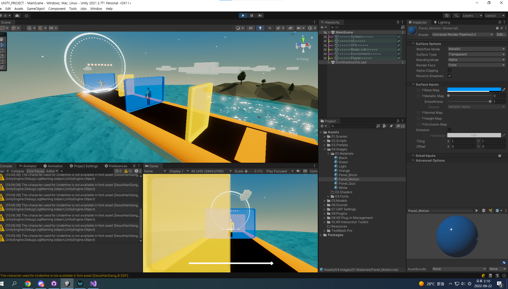
Task: Open the GameObject menu
Action: 36,9
